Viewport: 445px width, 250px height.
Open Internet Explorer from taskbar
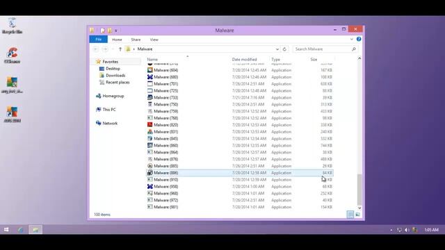click(20, 230)
